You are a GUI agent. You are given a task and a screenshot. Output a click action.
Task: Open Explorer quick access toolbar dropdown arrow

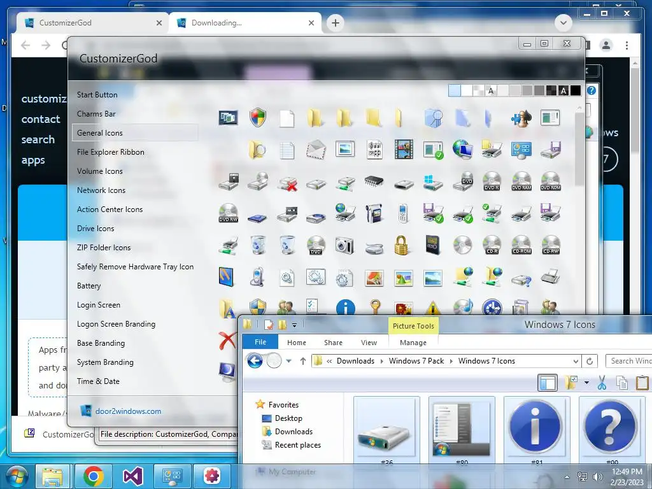click(294, 325)
